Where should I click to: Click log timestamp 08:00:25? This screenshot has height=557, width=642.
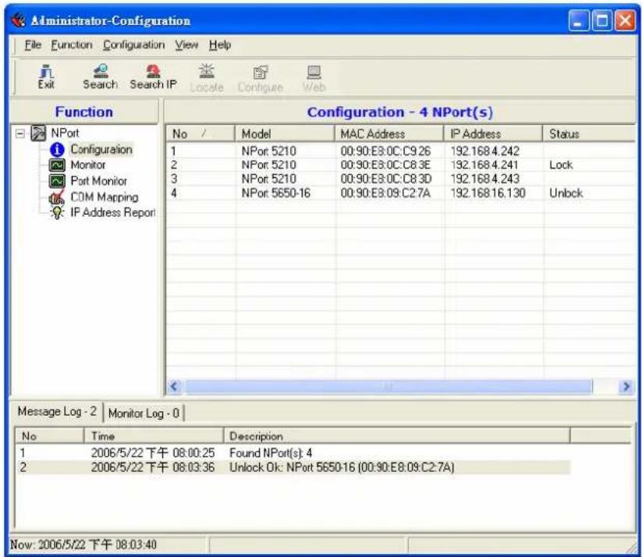coord(193,453)
